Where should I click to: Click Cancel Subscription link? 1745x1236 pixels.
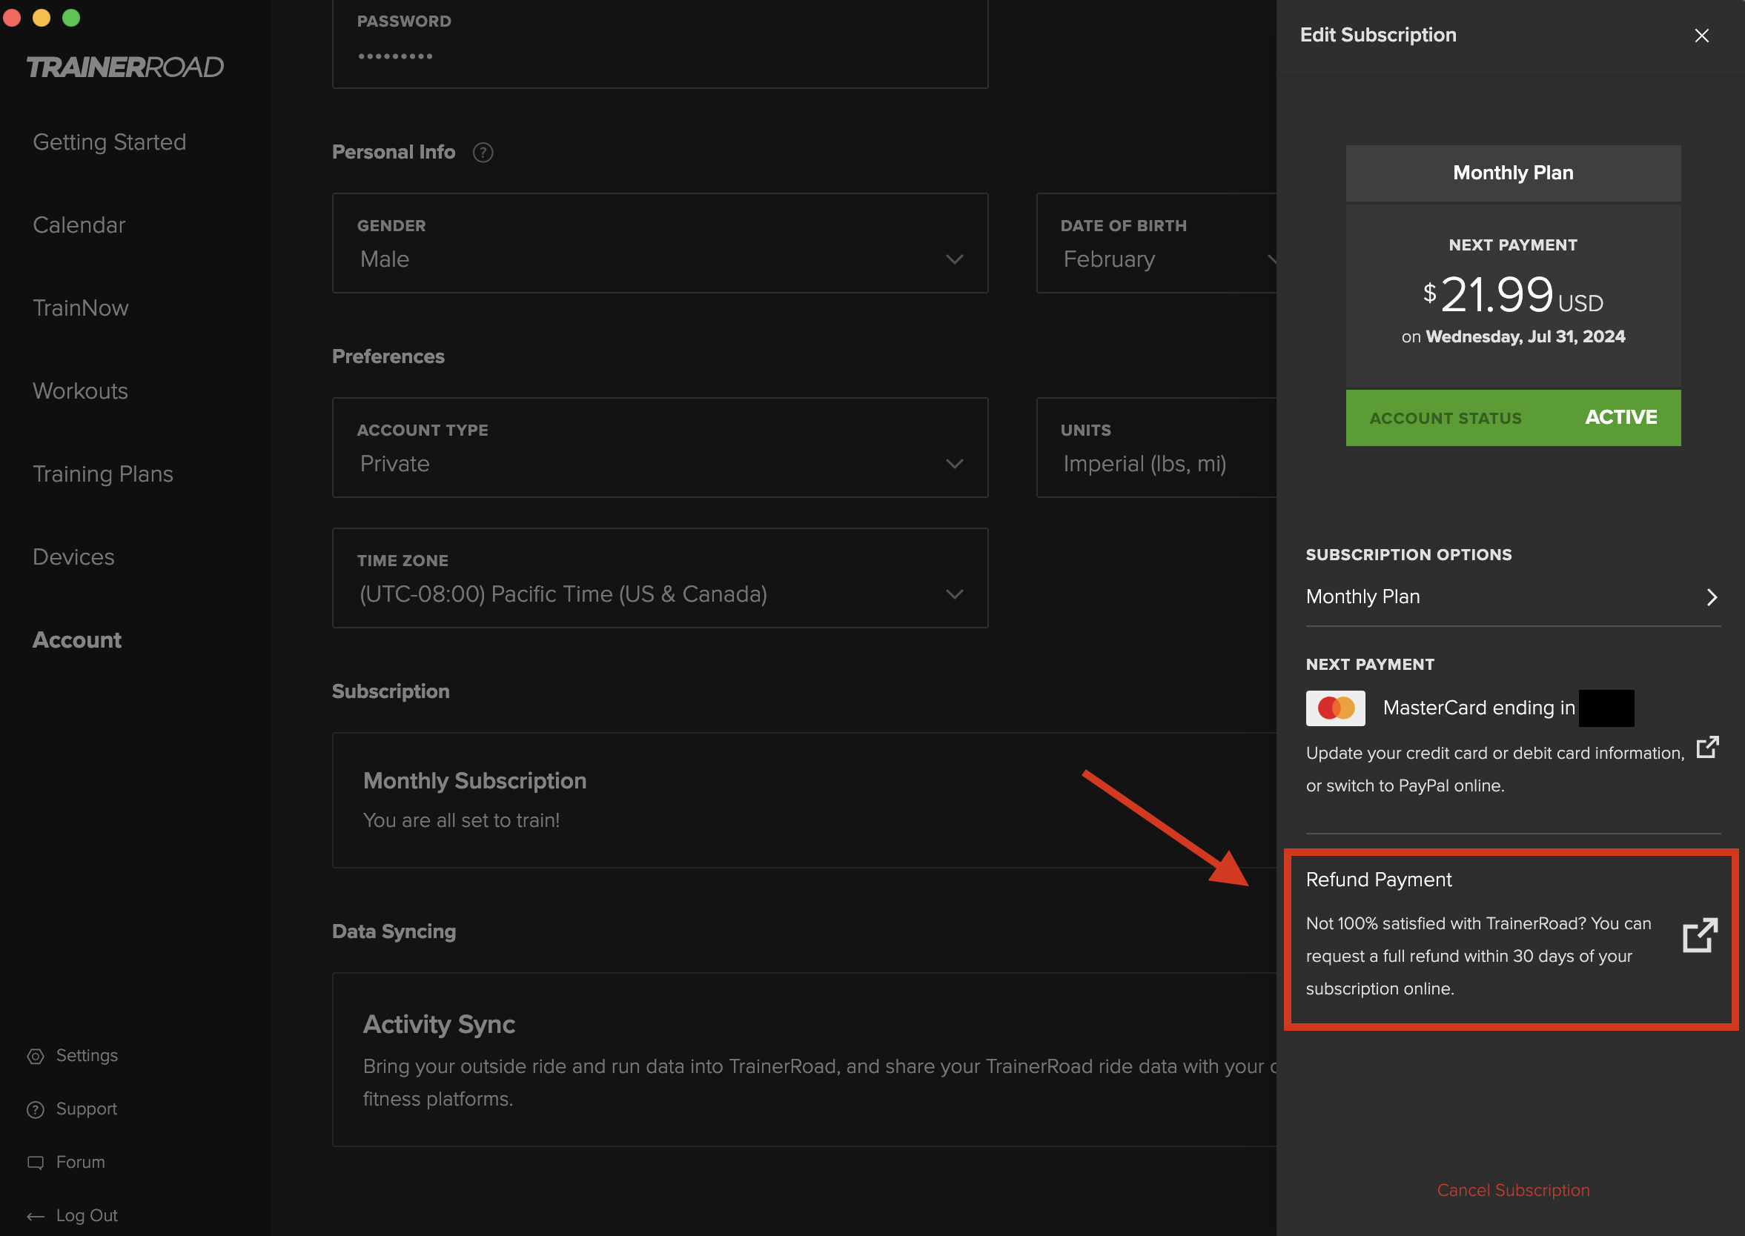1513,1190
